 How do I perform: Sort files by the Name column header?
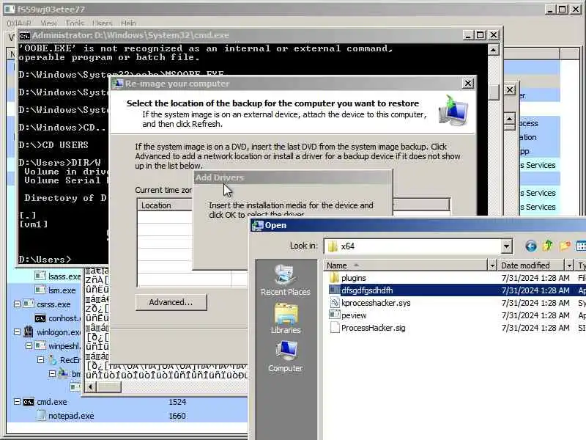point(406,265)
